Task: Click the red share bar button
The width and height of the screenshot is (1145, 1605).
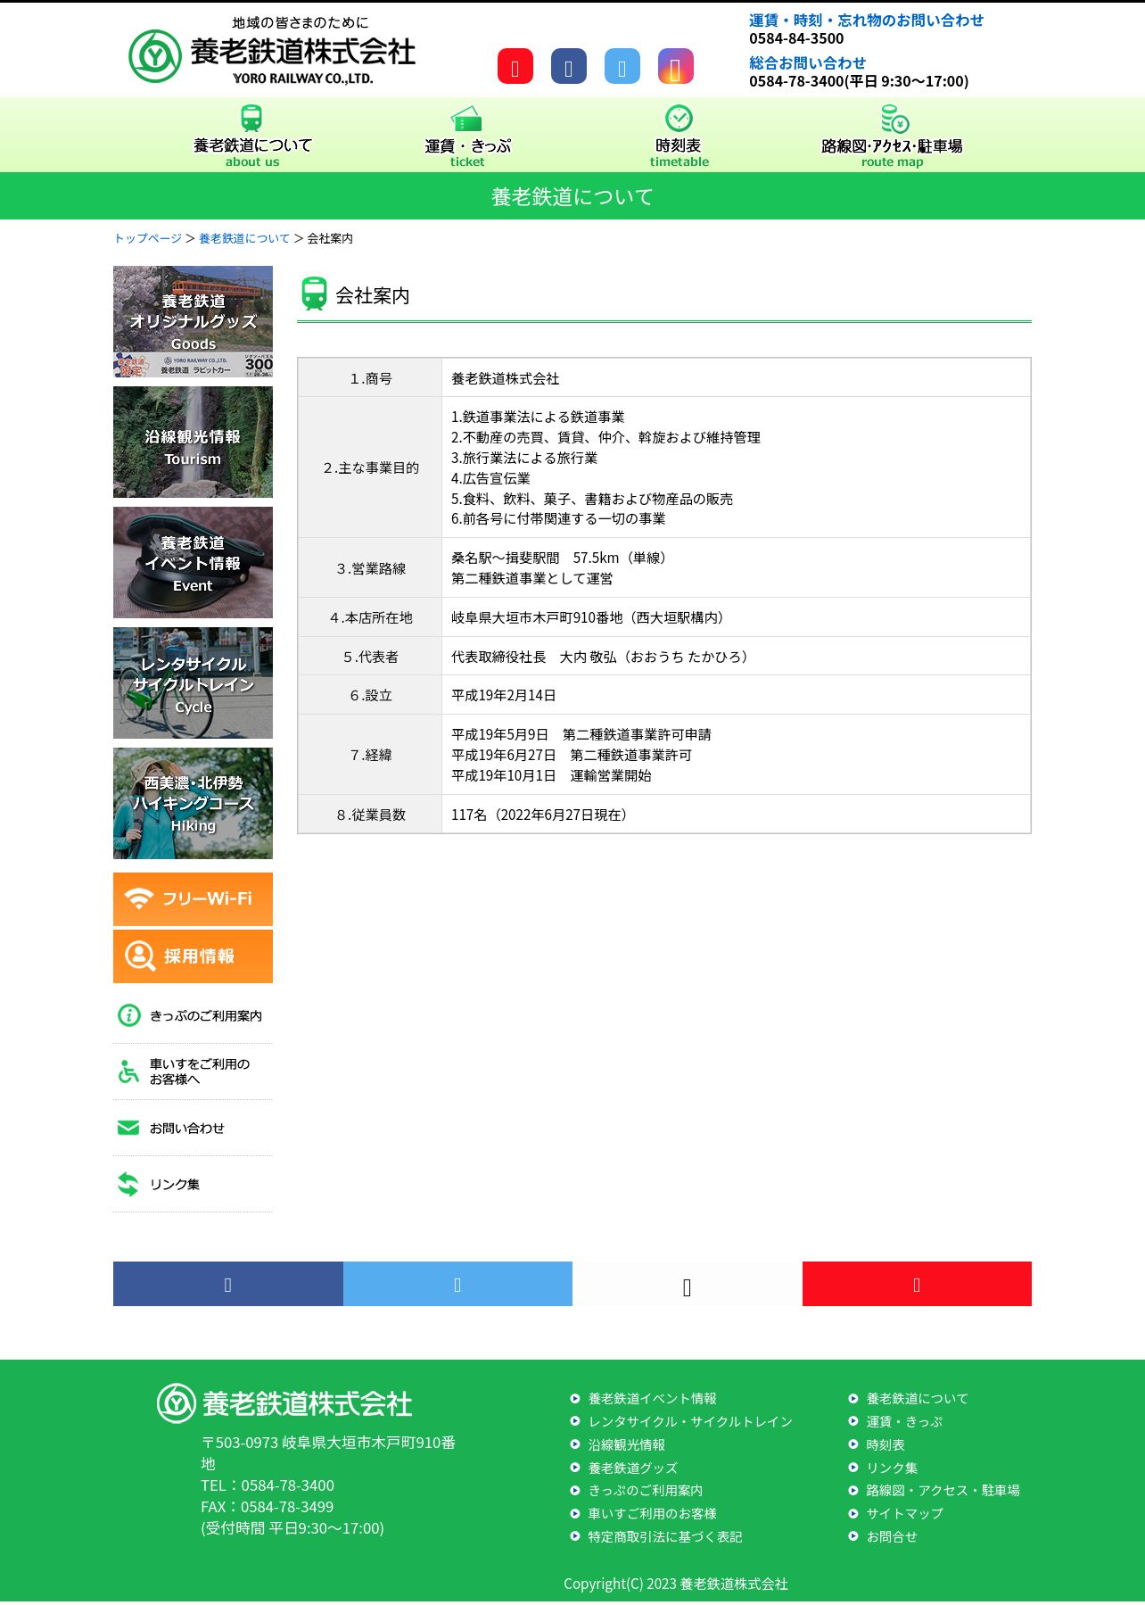Action: click(x=917, y=1284)
